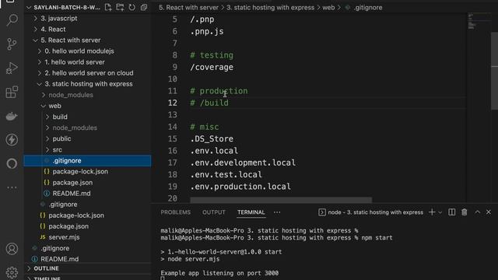The width and height of the screenshot is (498, 280).
Task: Click the '5. React with server' breadcrumb
Action: click(x=188, y=7)
